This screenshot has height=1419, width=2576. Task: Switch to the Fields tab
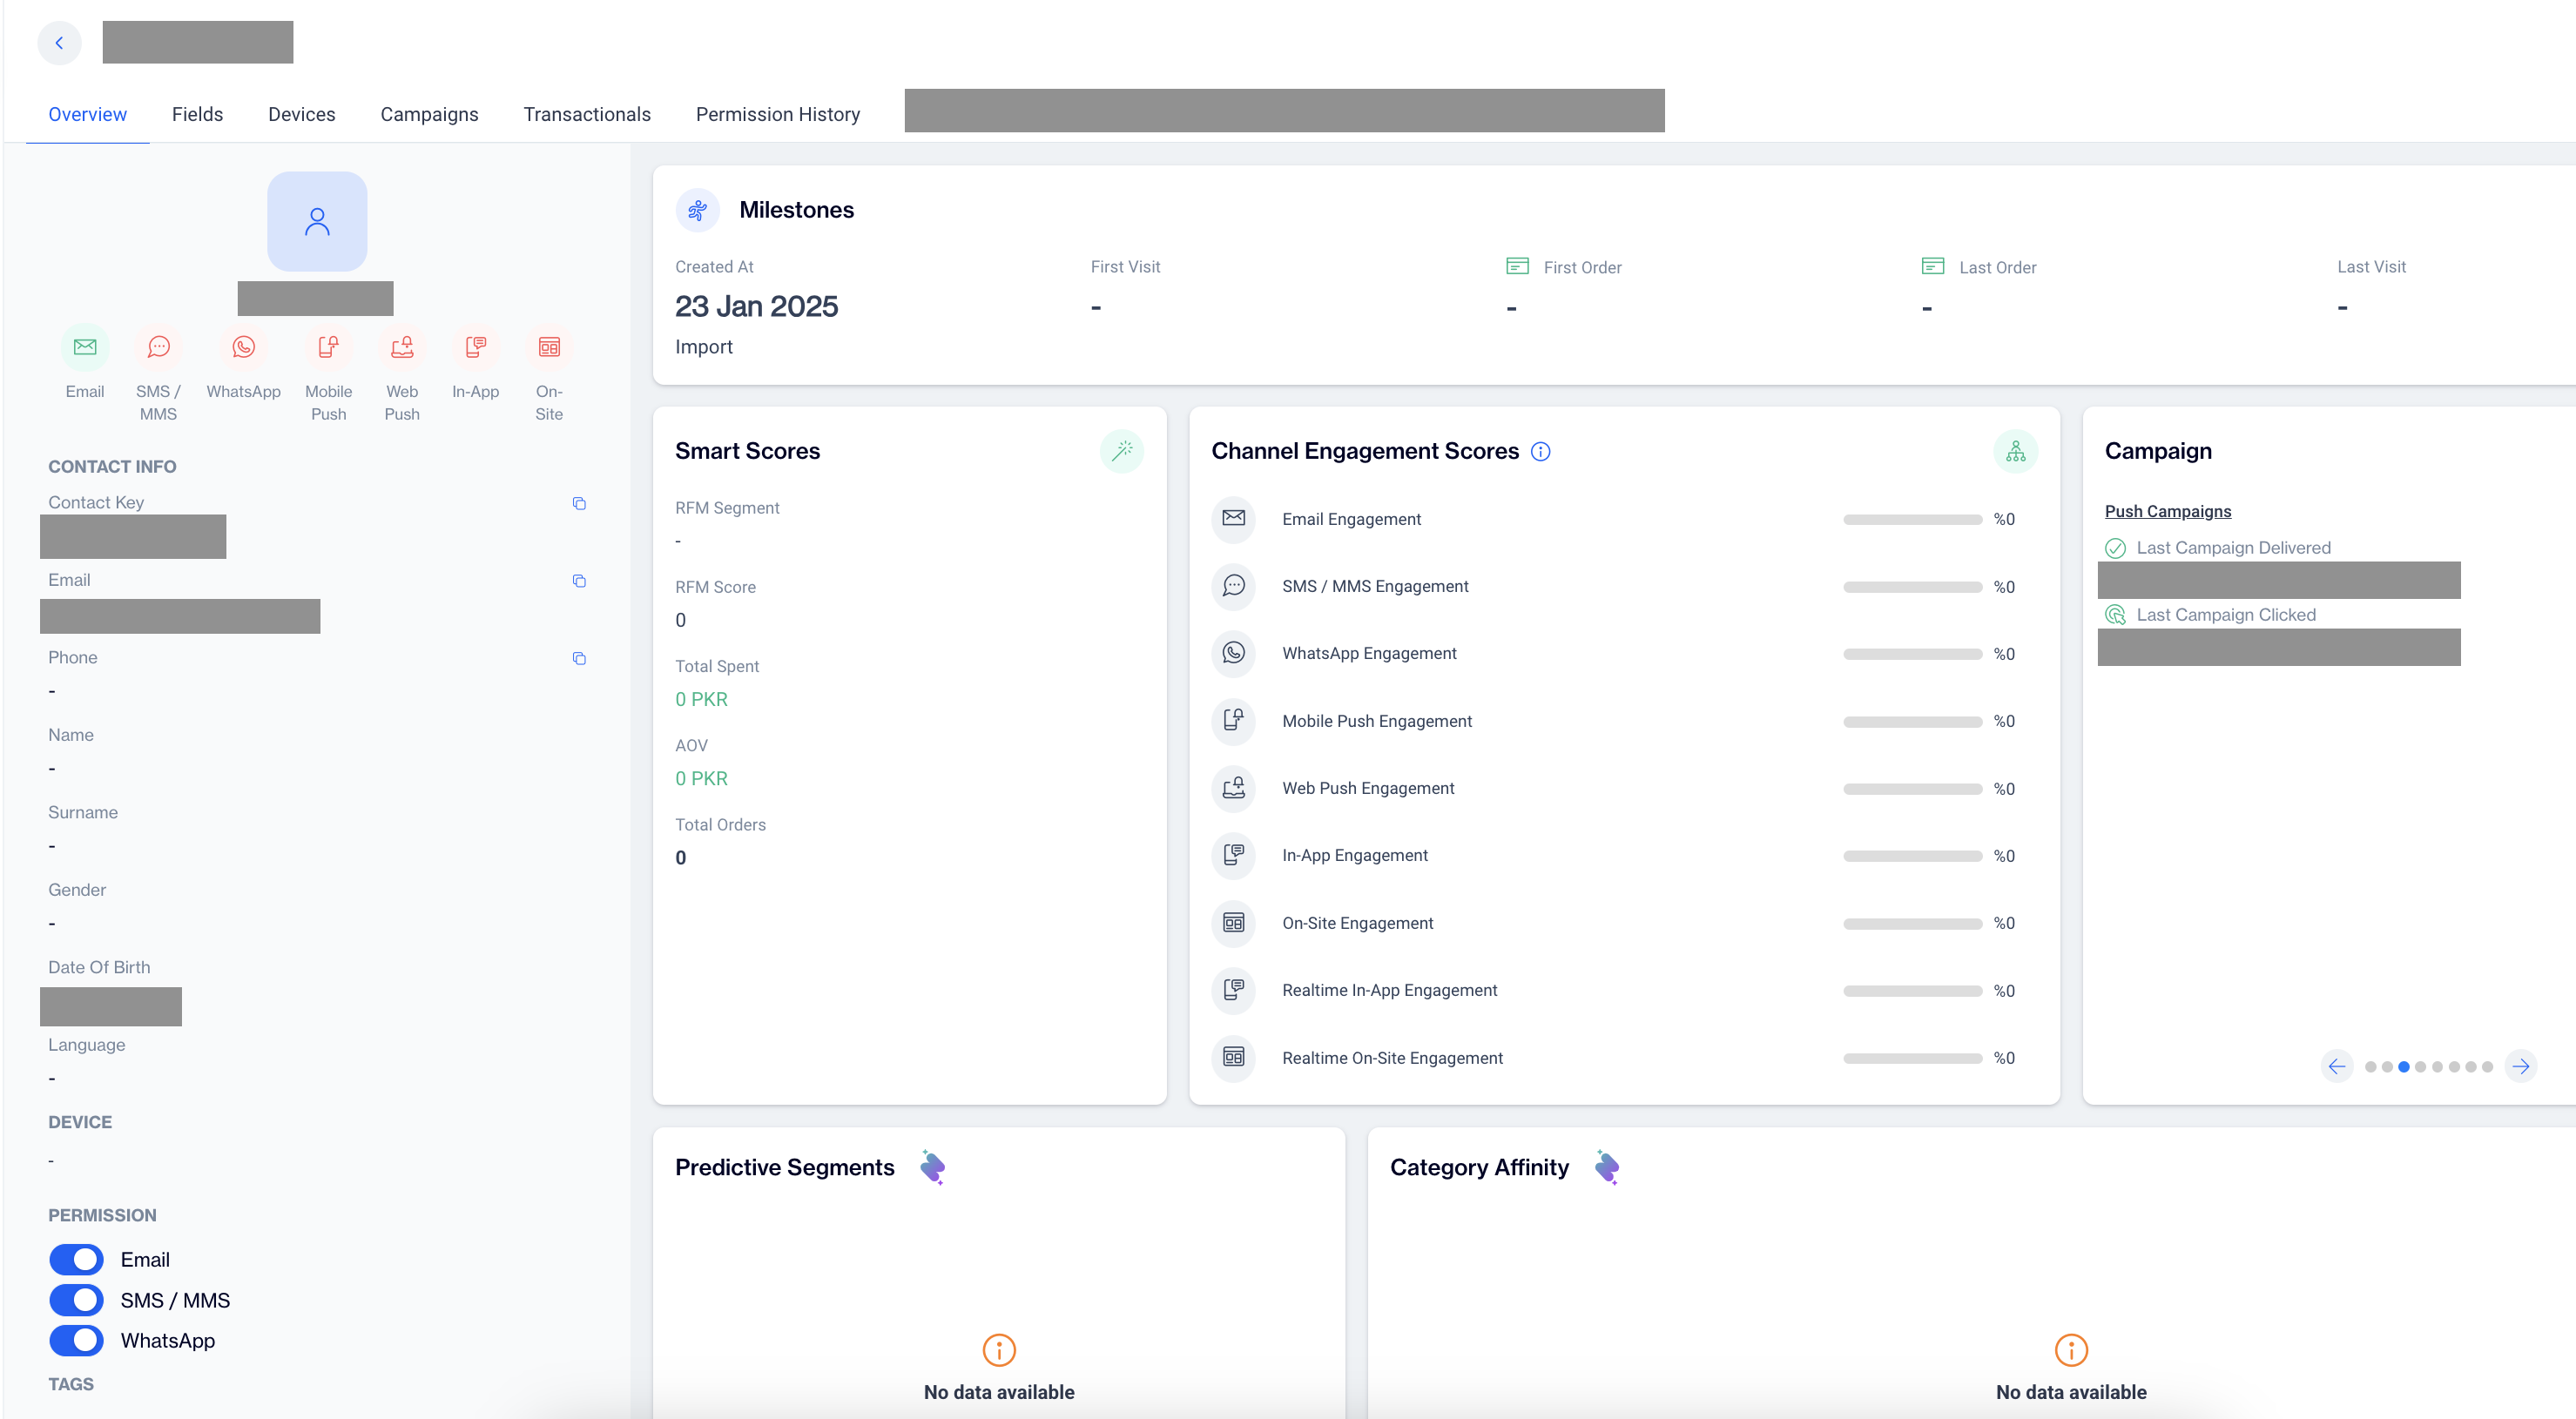pos(196,115)
